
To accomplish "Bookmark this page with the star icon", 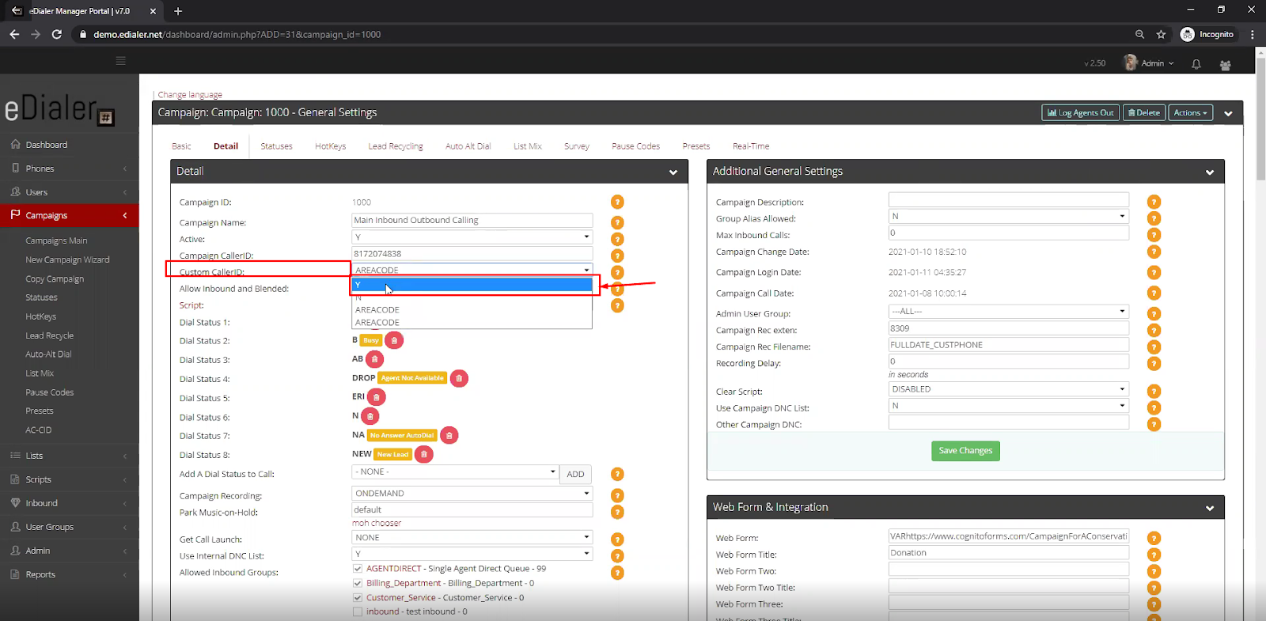I will click(1161, 34).
